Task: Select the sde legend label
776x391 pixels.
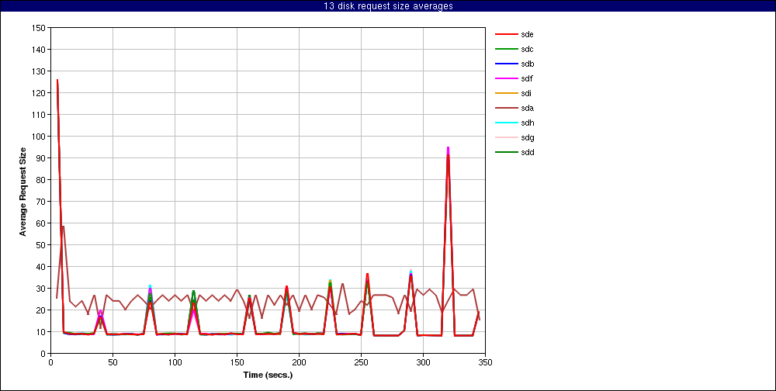Action: 527,34
